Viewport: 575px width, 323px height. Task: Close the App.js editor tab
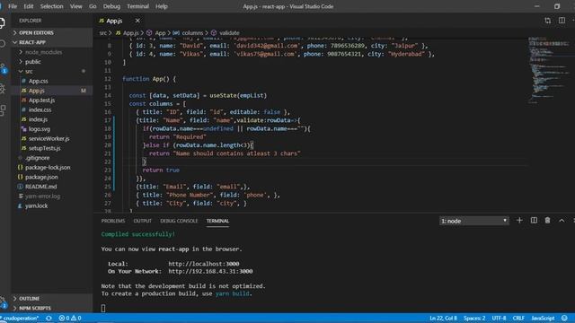click(x=137, y=21)
